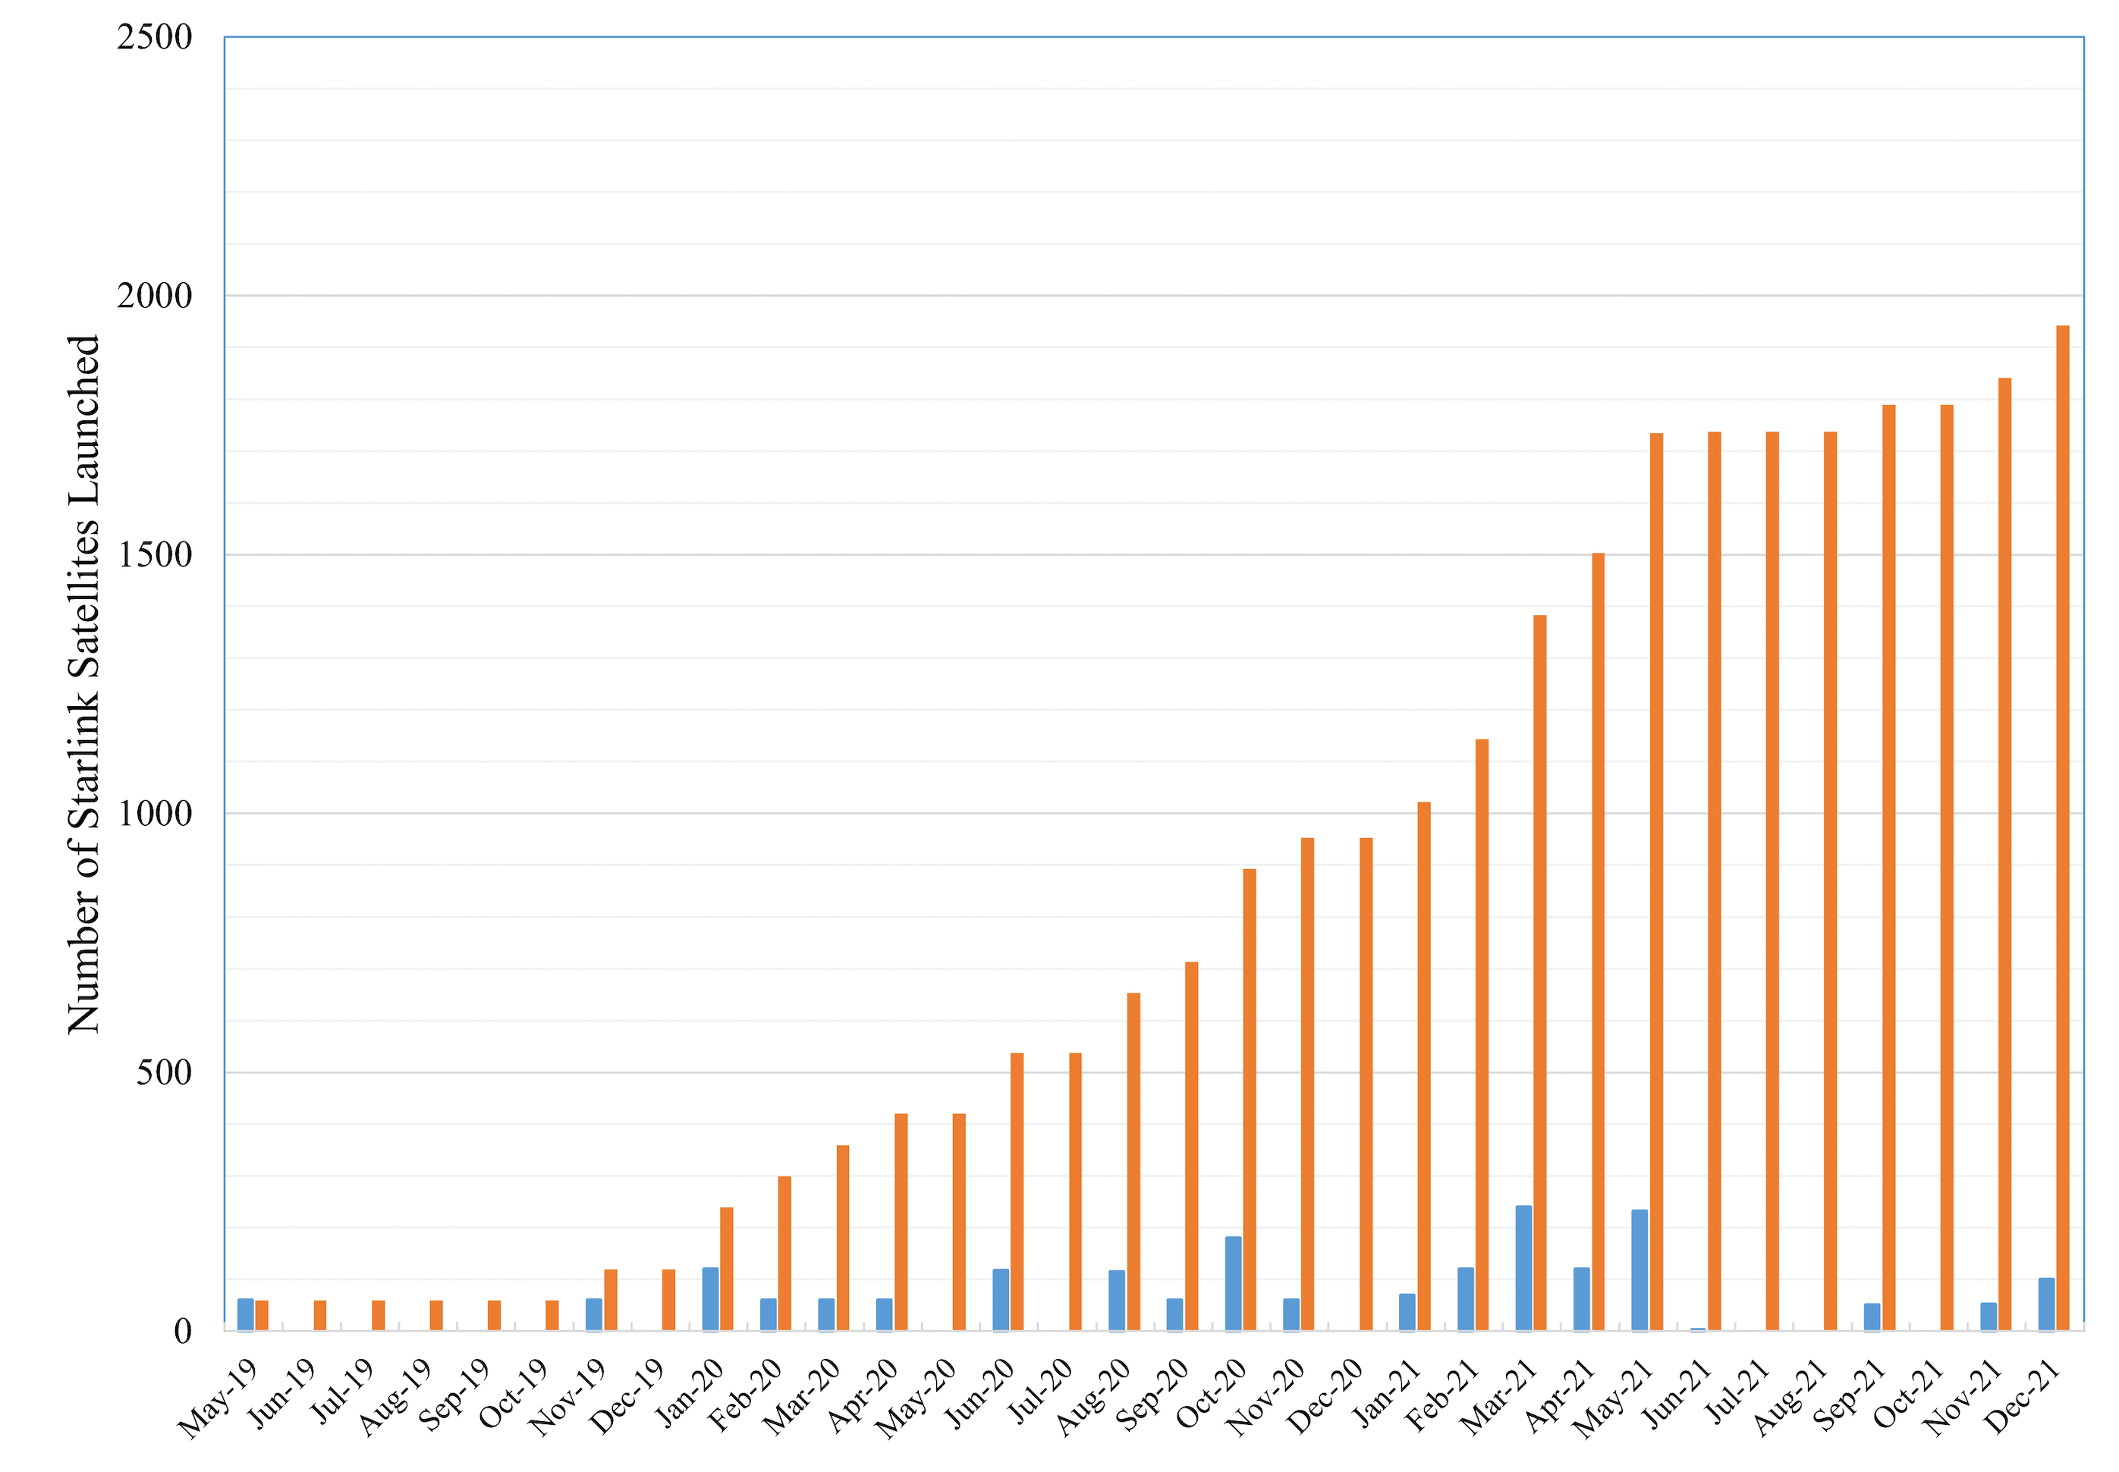Select the blue monthly bar for Oct-20

(1232, 1284)
